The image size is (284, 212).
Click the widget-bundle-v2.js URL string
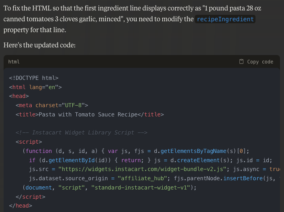(142, 169)
